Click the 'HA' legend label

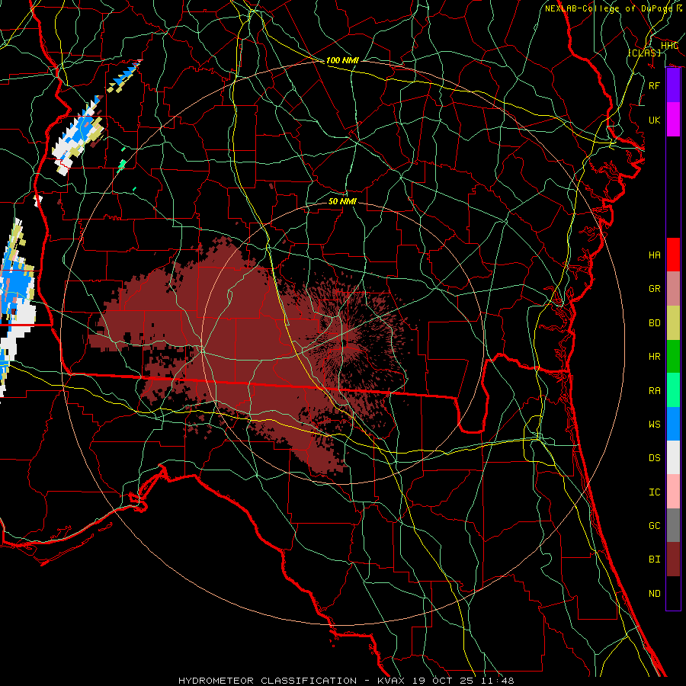point(654,255)
